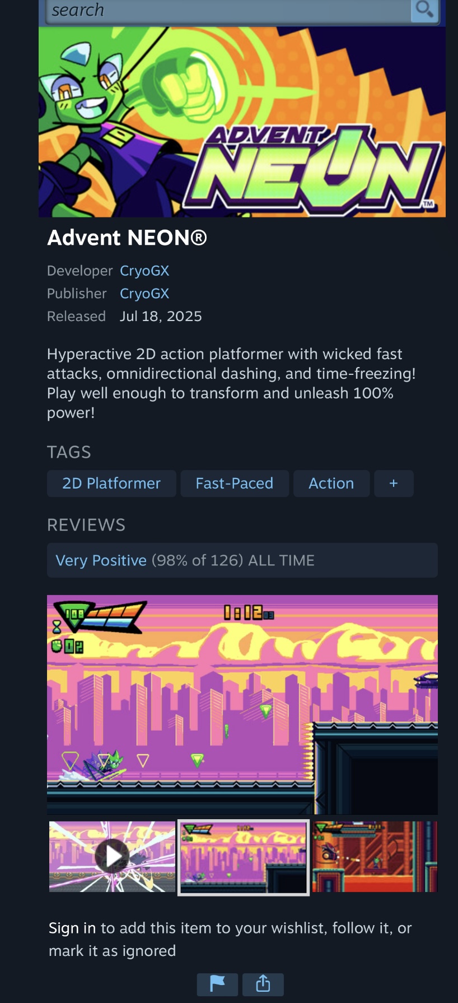Image resolution: width=458 pixels, height=1003 pixels.
Task: Open the Very Positive reviews summary
Action: point(242,560)
